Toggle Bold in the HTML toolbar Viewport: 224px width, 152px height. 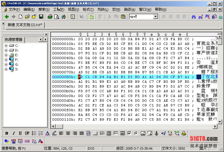point(7,133)
